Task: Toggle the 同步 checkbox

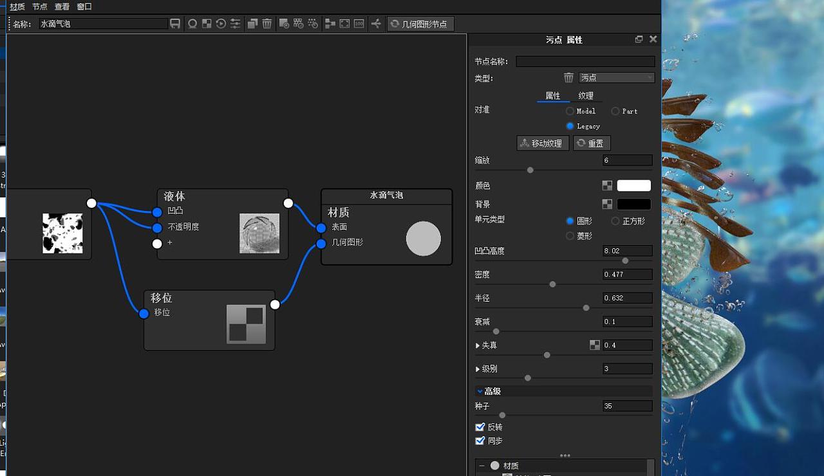Action: pyautogui.click(x=480, y=441)
